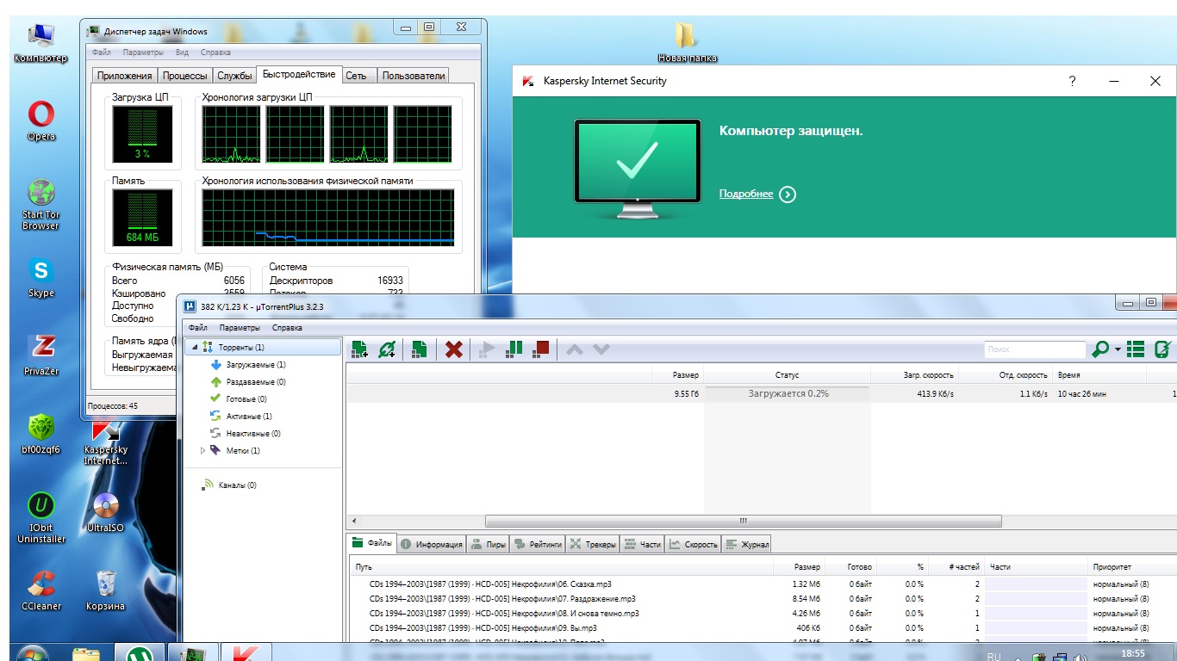Click the Kaspersky help question mark button
1177x661 pixels.
[1073, 81]
